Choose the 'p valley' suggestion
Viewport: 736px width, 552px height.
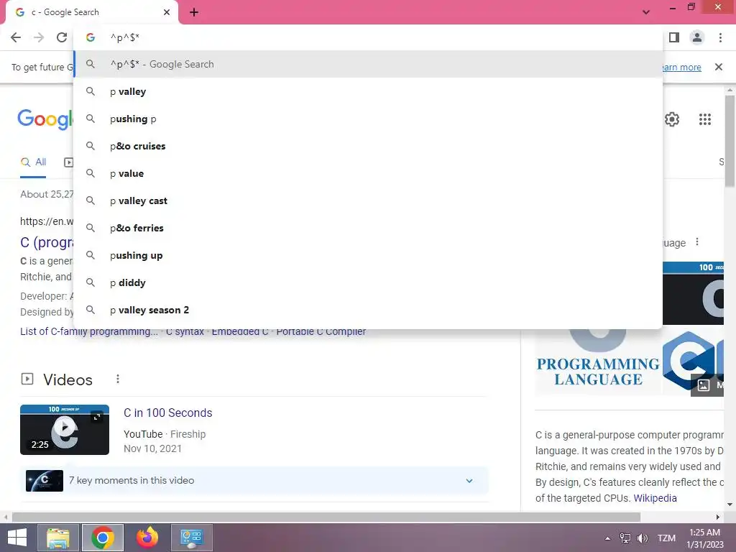click(369, 91)
